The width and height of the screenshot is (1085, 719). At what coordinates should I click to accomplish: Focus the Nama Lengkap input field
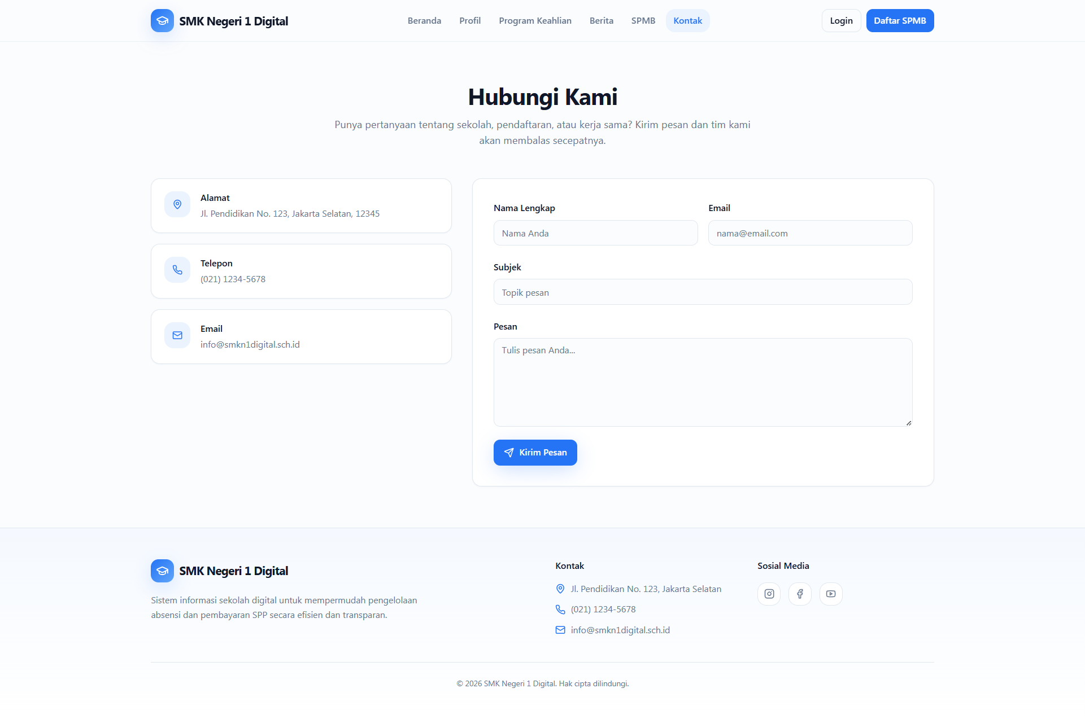[x=595, y=233]
